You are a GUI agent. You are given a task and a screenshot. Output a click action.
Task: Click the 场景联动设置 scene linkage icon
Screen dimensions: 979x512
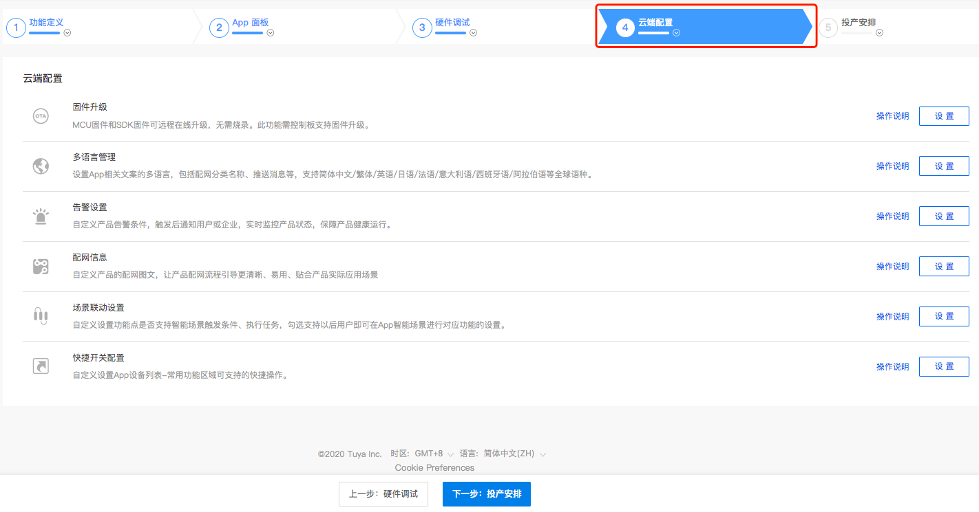coord(41,316)
